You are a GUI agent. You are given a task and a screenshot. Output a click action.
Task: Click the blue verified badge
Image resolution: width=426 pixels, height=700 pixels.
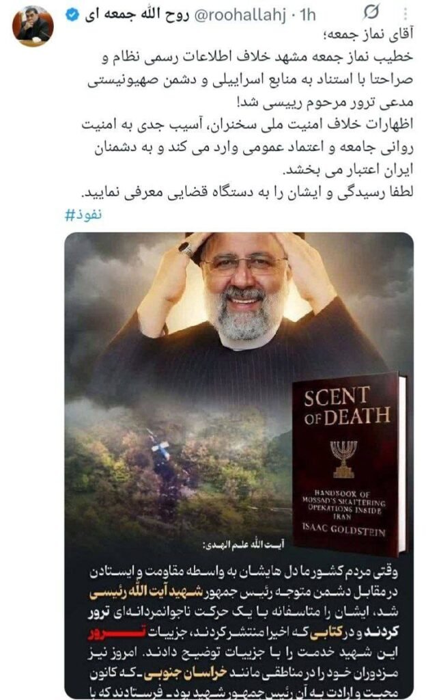[x=72, y=15]
